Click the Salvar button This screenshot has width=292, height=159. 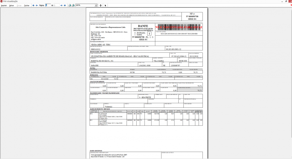12,5
